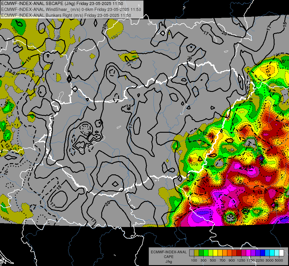Screen dimensions: 289x266
Task: Click the legend value 3000
Action: pos(270,261)
